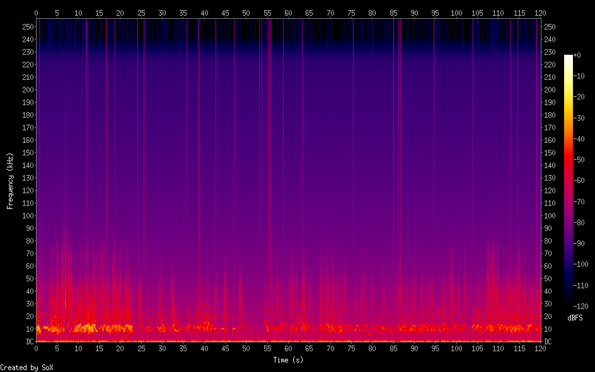The width and height of the screenshot is (595, 372).
Task: Click the 0 s tick on bottom time axis
Action: [x=37, y=349]
